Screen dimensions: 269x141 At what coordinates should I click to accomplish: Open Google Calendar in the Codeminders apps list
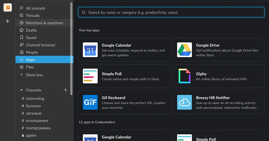pyautogui.click(x=124, y=135)
